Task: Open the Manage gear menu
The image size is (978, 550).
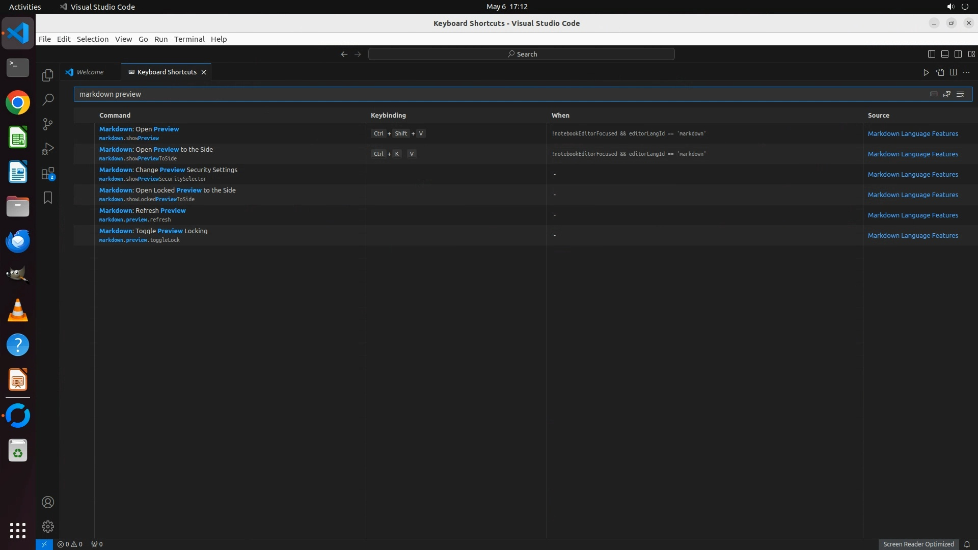Action: click(x=48, y=526)
